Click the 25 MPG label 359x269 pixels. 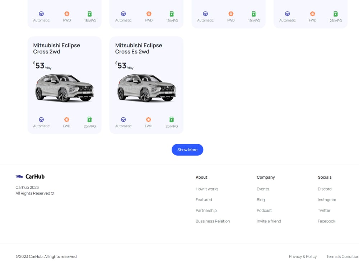(x=90, y=126)
